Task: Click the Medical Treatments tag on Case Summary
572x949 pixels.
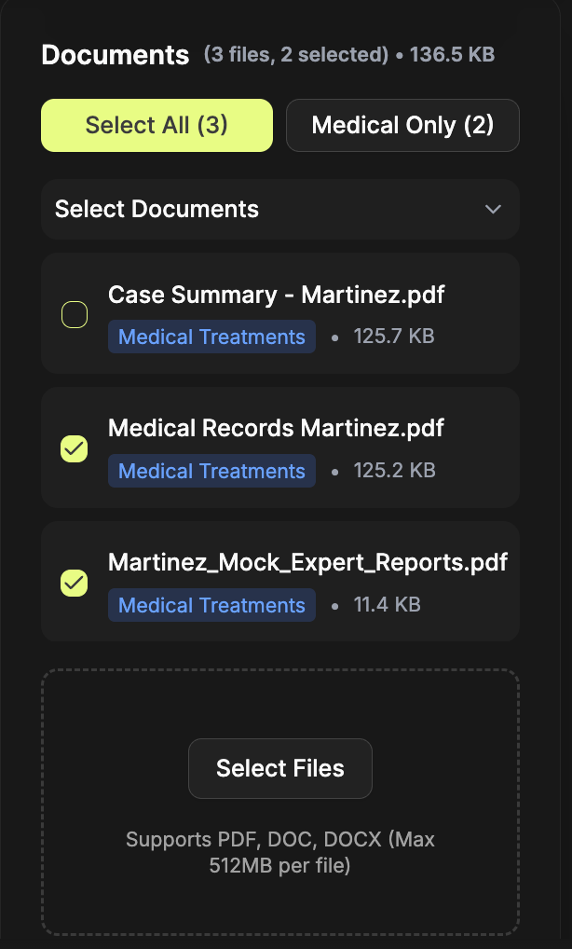Action: pyautogui.click(x=211, y=337)
